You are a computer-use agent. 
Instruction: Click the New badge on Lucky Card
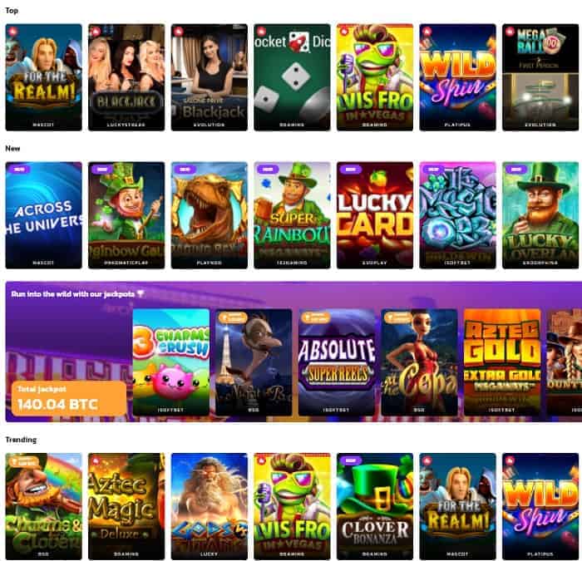pos(350,170)
